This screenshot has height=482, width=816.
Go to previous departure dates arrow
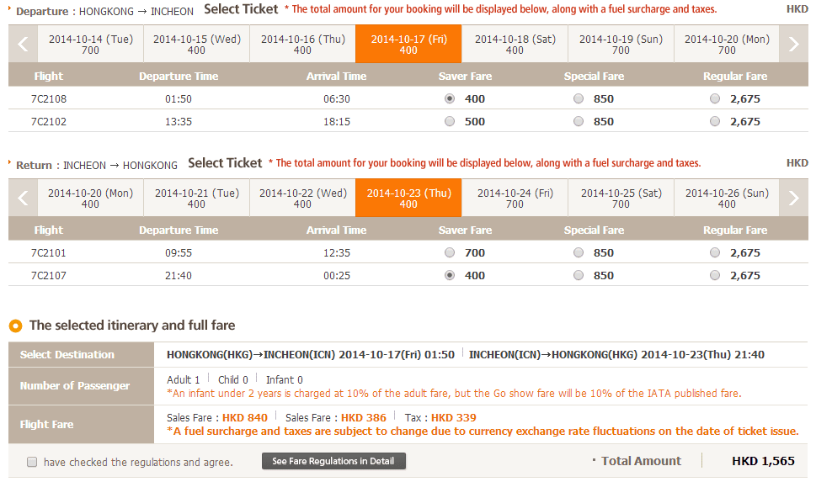click(x=23, y=45)
